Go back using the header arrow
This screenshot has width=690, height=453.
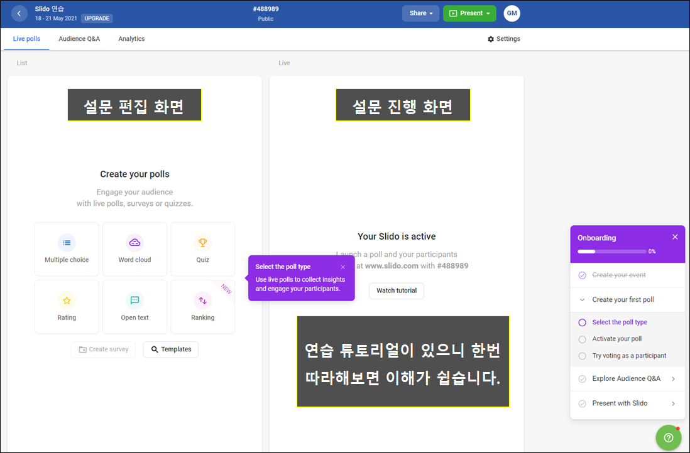pos(19,14)
